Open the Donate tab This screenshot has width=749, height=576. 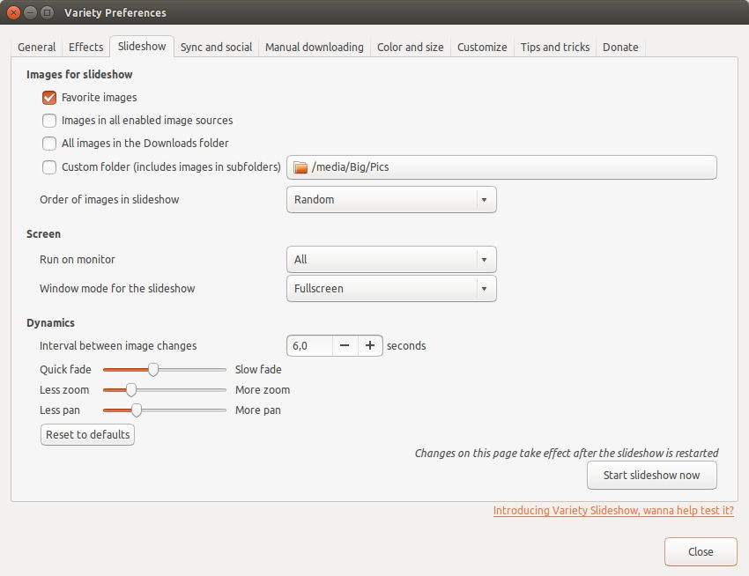click(620, 48)
